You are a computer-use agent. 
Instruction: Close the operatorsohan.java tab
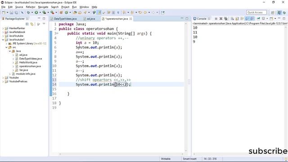point(130,19)
